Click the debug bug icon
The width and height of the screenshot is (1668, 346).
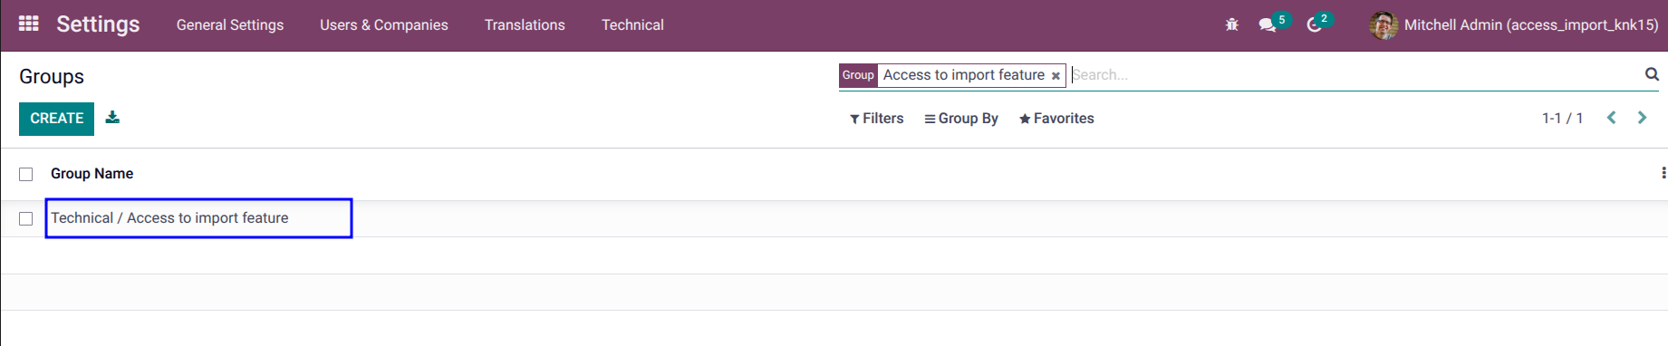[1231, 25]
